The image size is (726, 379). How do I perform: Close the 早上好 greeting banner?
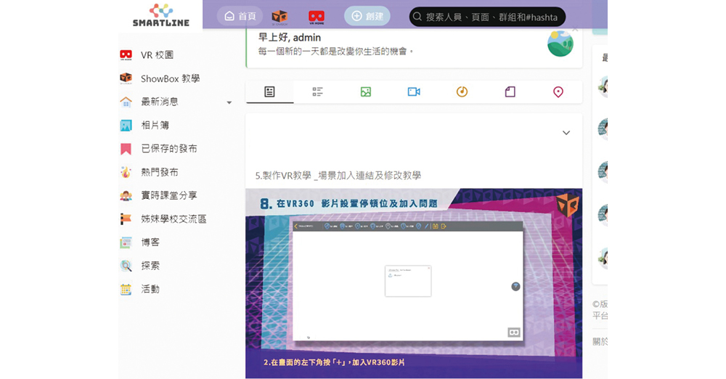(575, 30)
